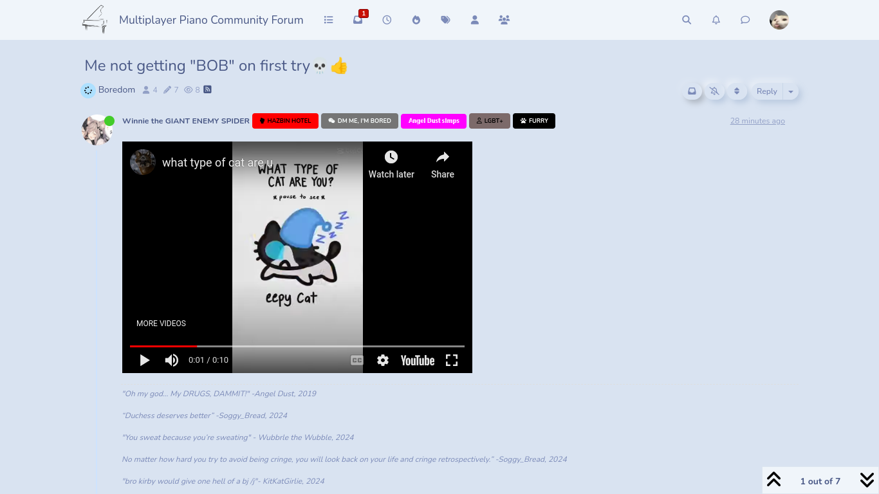Viewport: 879px width, 494px height.
Task: Click signature quote by Wubbrle the Wubble
Action: click(x=238, y=437)
